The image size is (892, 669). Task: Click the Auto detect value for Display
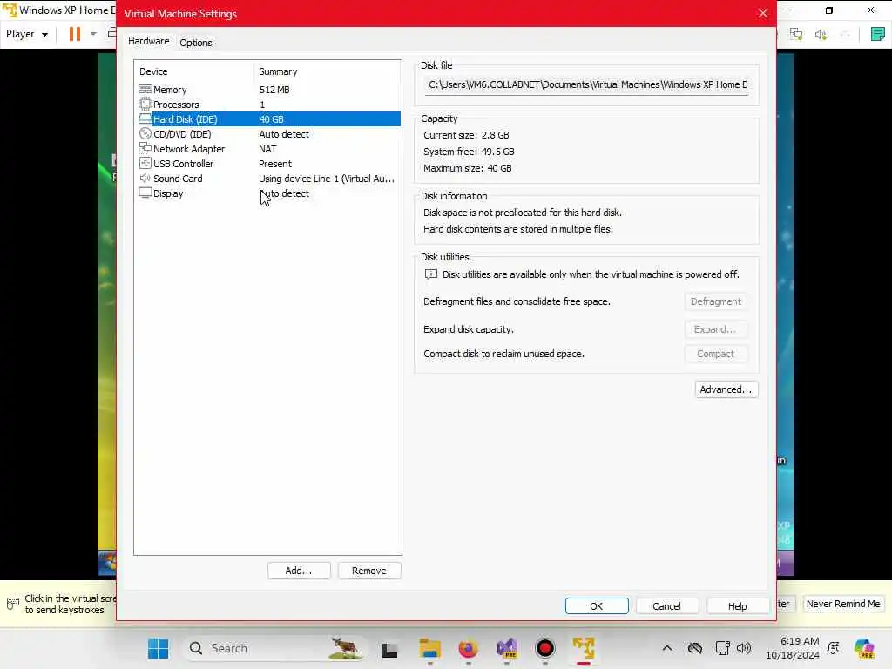284,193
